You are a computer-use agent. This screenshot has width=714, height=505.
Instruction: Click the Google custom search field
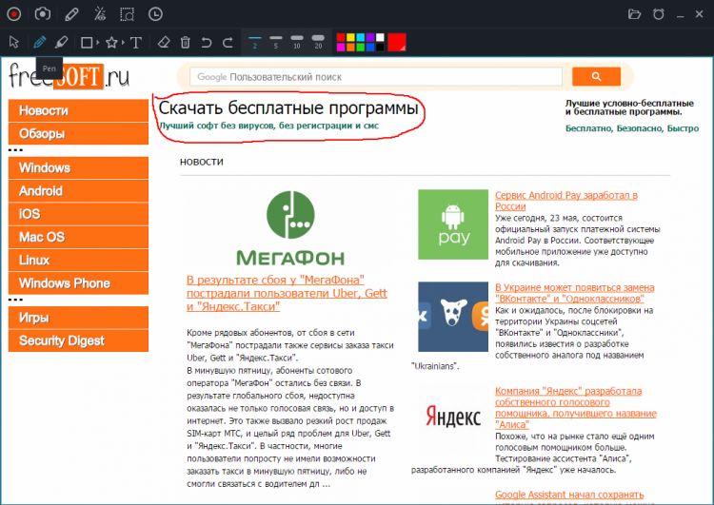(376, 77)
